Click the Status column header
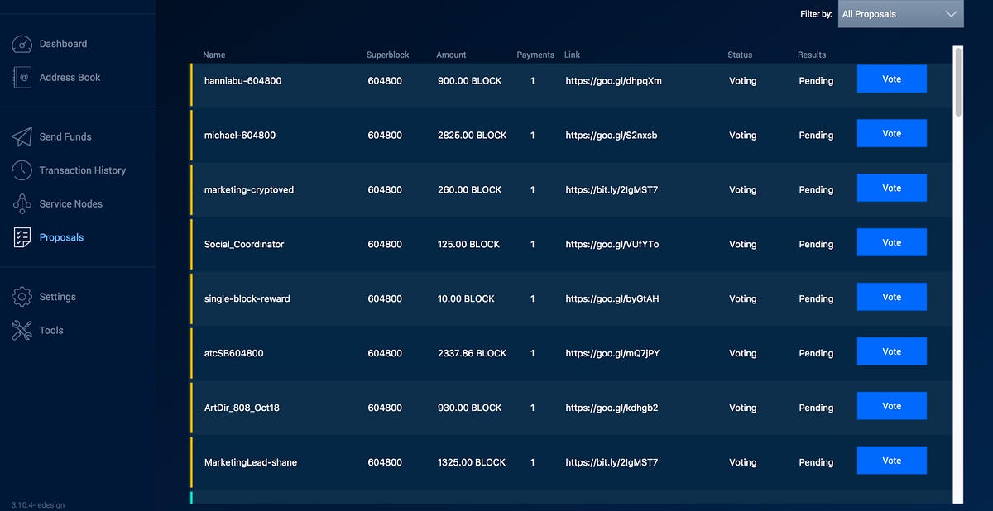993x511 pixels. (740, 55)
